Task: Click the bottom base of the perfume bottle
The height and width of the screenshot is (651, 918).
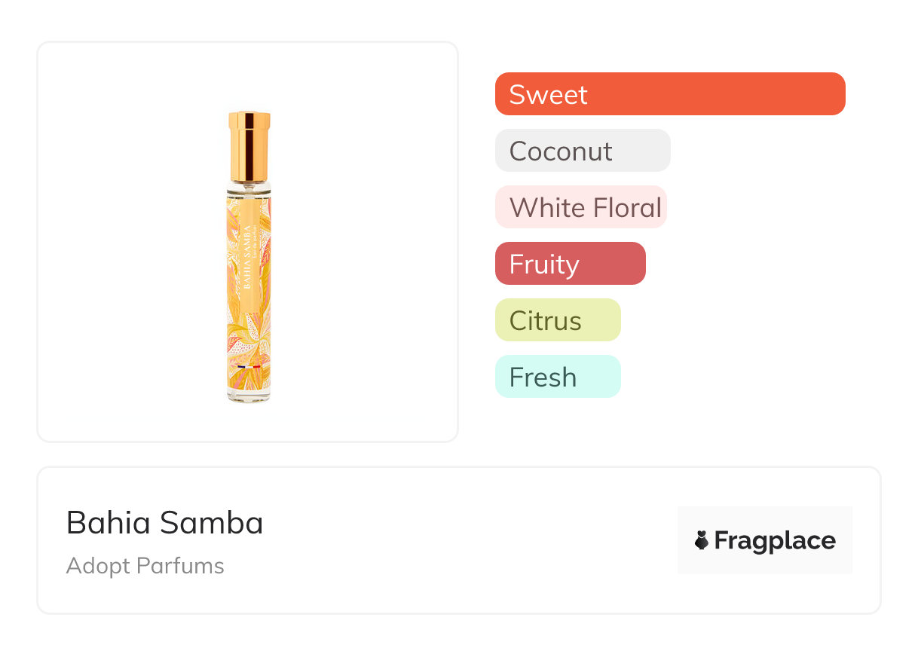Action: (249, 396)
